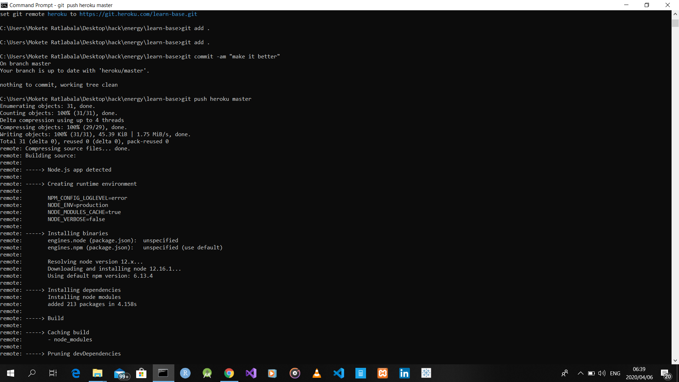The image size is (679, 382).
Task: Switch ENG input language indicator
Action: (615, 373)
